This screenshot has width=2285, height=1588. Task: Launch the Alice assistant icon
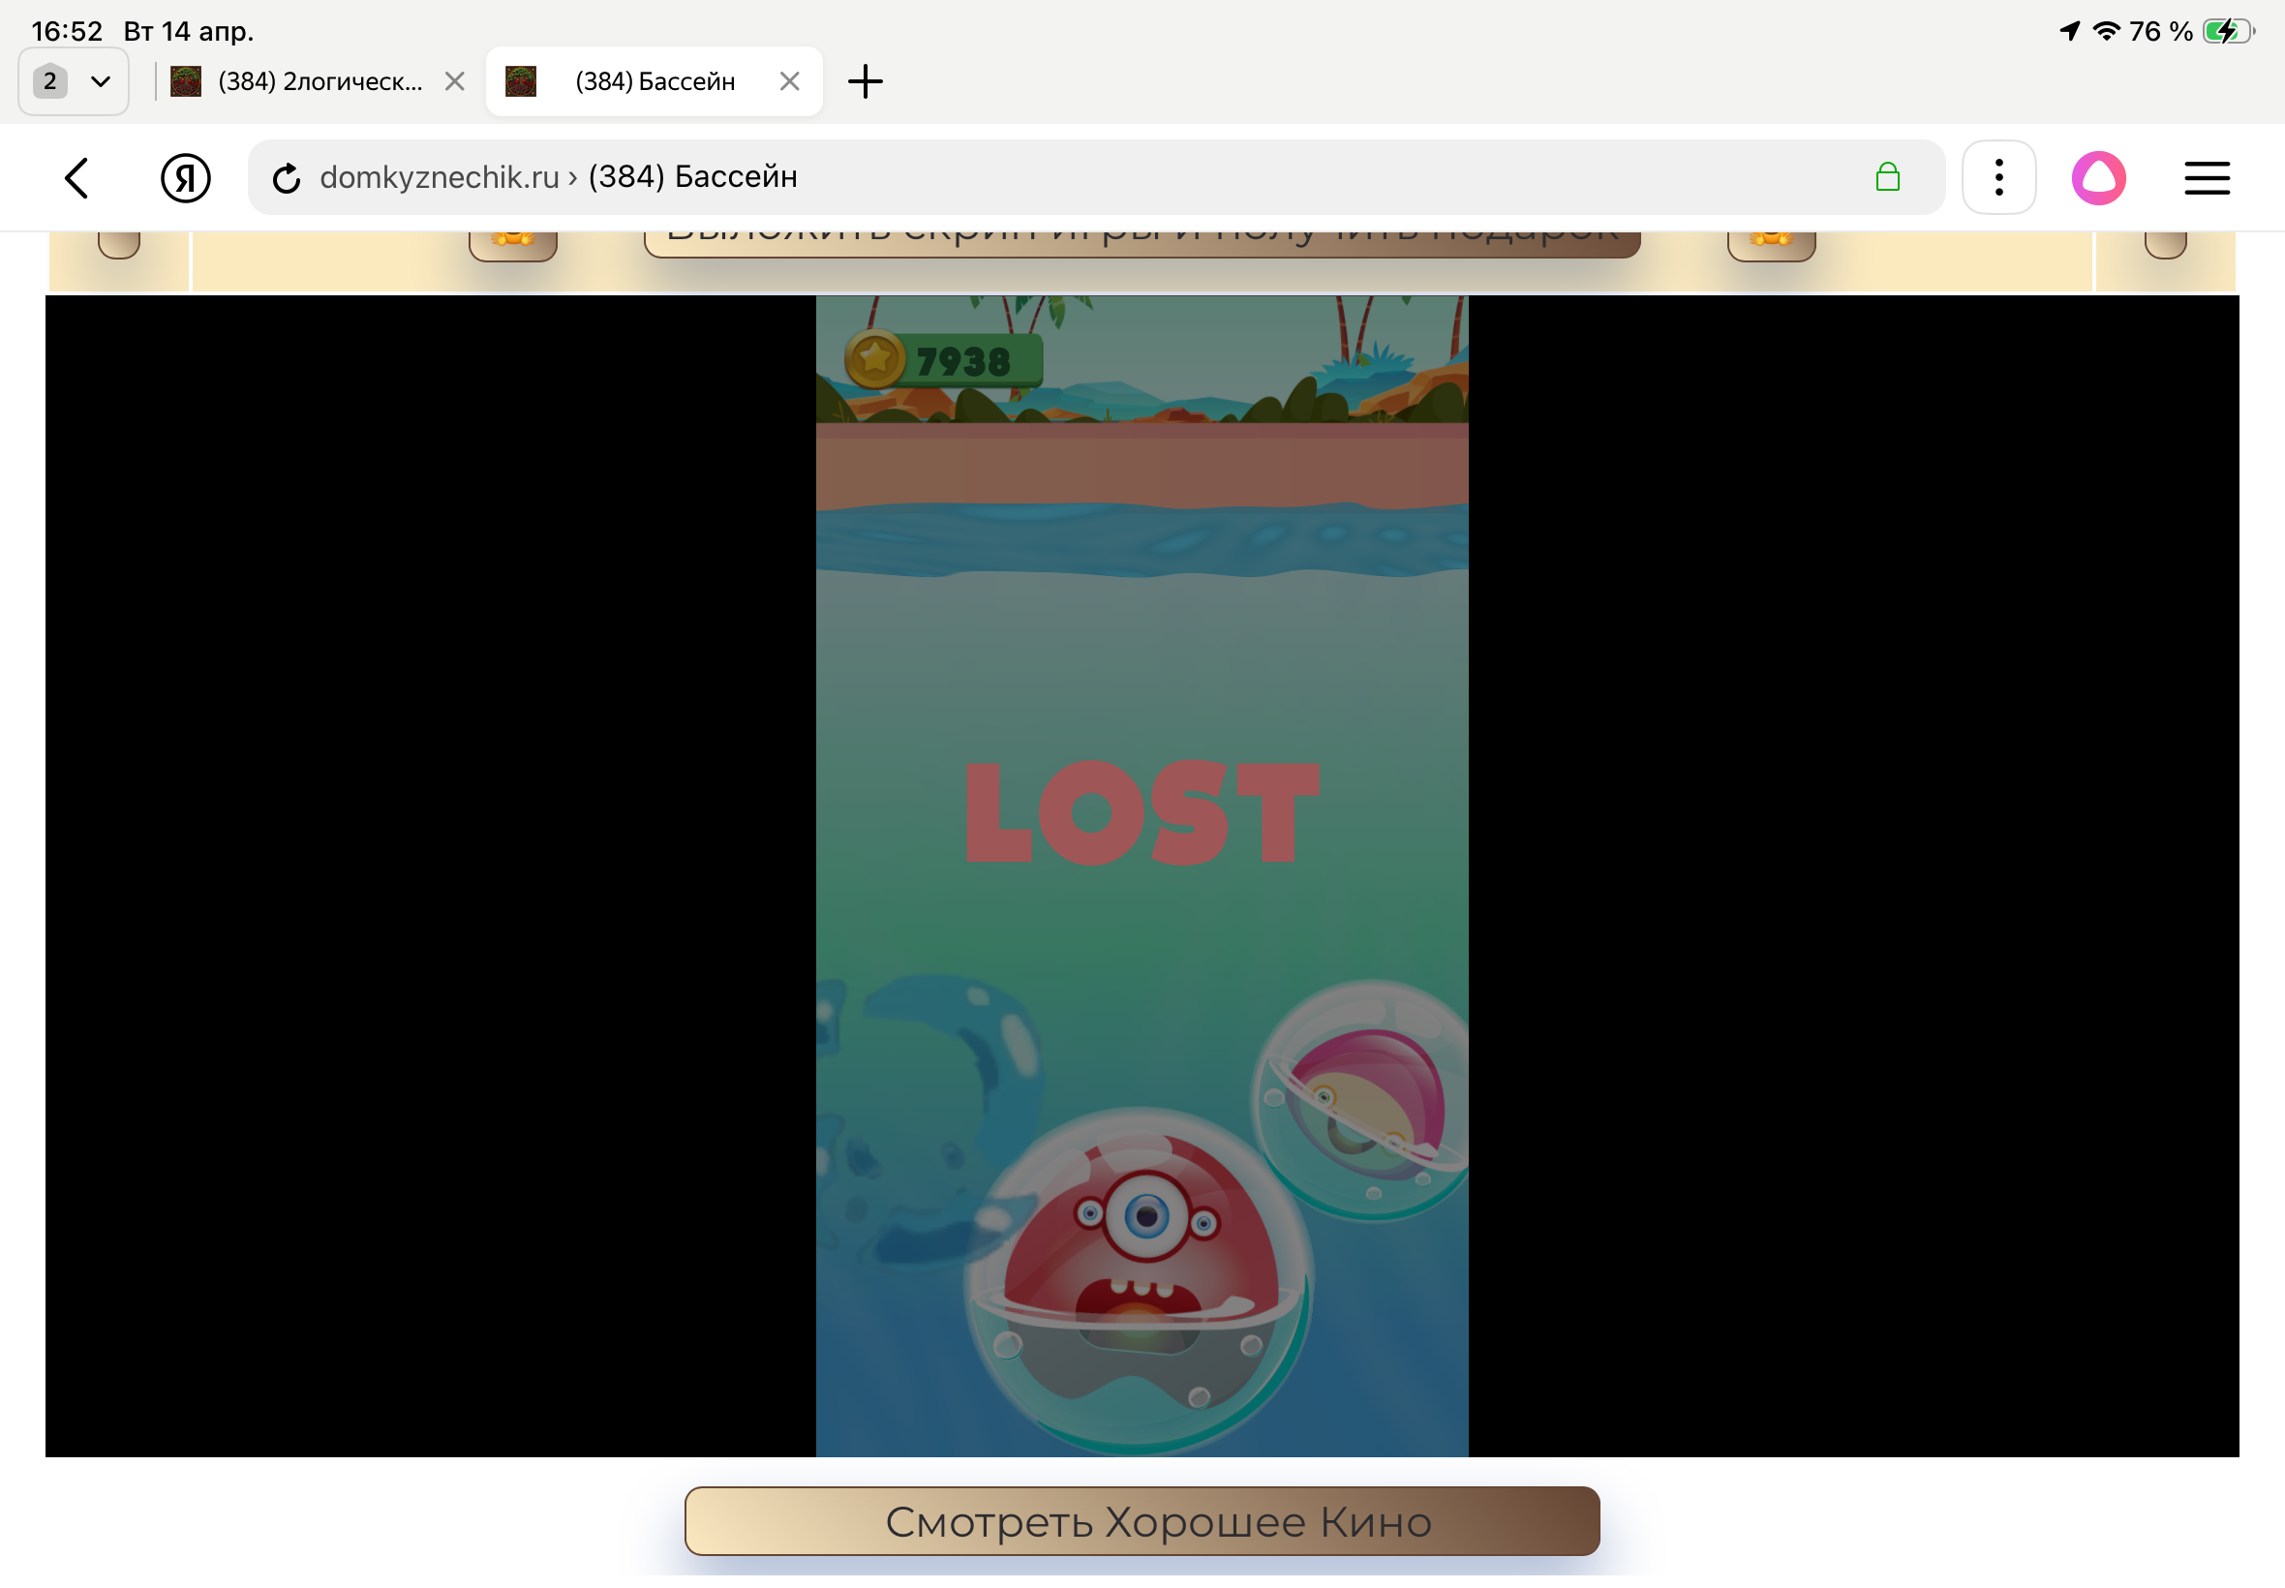tap(2097, 178)
